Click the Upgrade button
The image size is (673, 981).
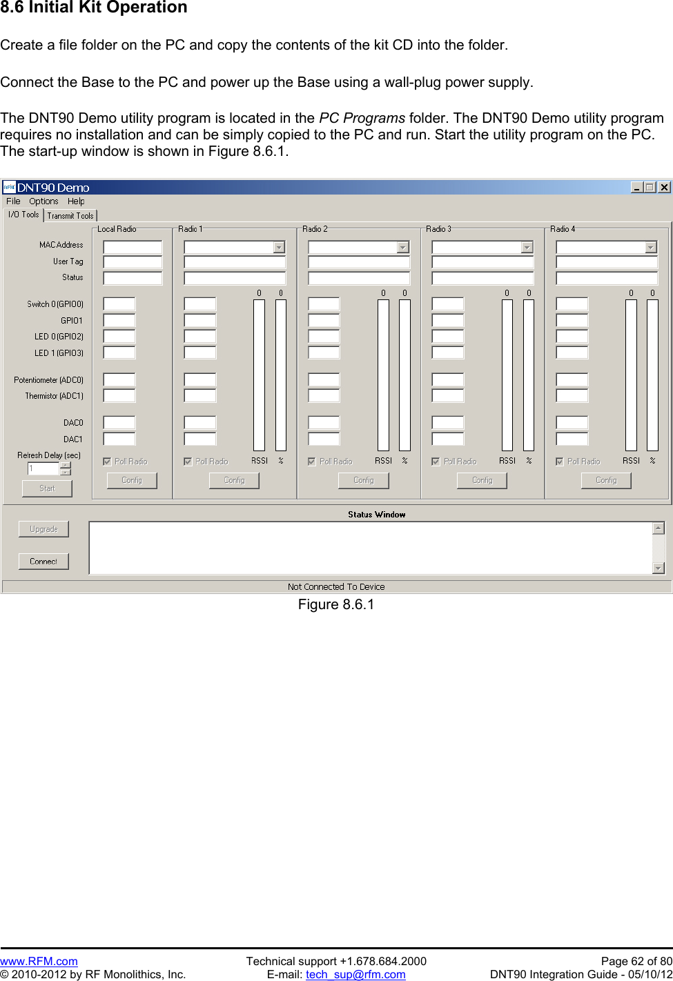(43, 529)
